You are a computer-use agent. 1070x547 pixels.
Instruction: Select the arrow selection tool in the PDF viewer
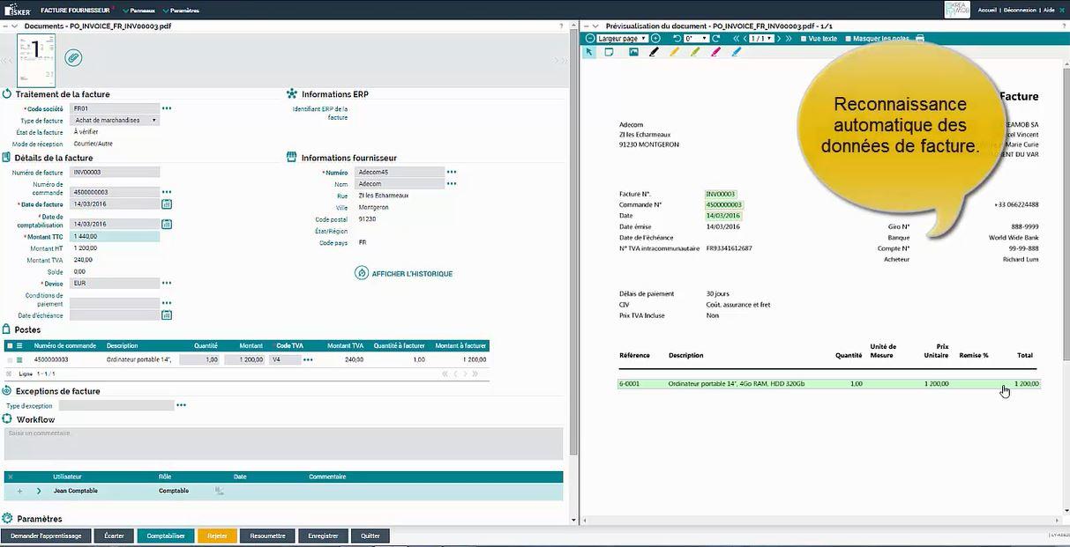pyautogui.click(x=587, y=52)
